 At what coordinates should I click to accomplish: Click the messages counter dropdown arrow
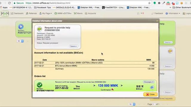pos(141,13)
